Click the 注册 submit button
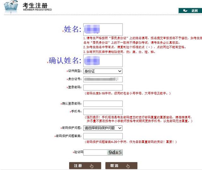The image size is (202, 170). 85,166
